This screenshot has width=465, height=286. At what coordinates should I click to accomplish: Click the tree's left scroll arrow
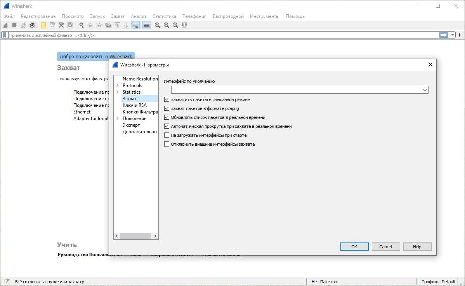point(117,236)
